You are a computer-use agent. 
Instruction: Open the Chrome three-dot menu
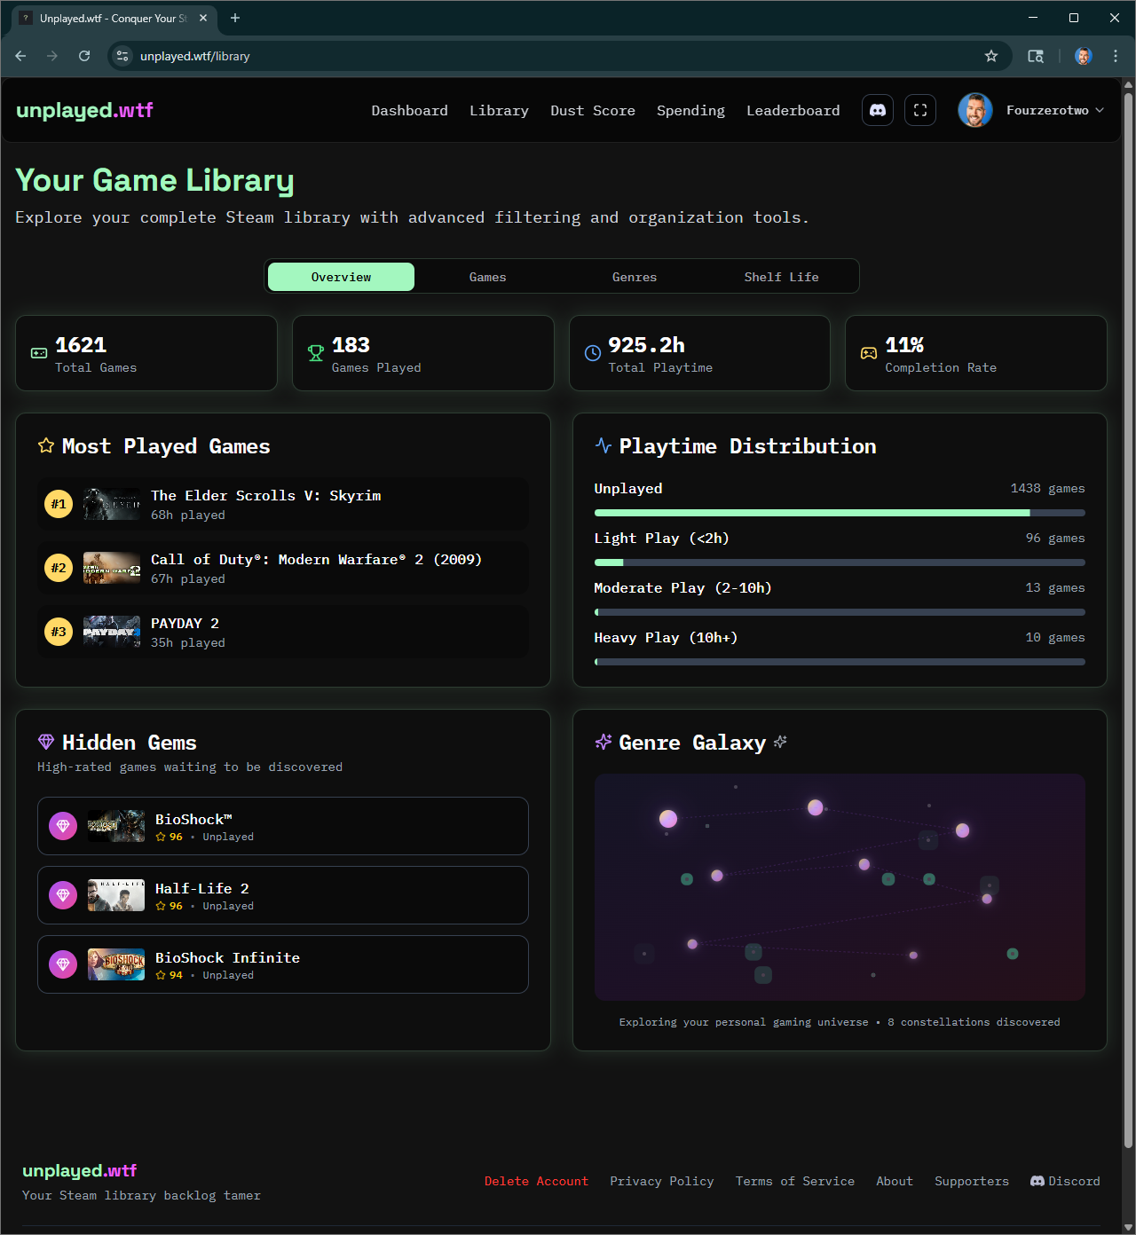point(1116,56)
